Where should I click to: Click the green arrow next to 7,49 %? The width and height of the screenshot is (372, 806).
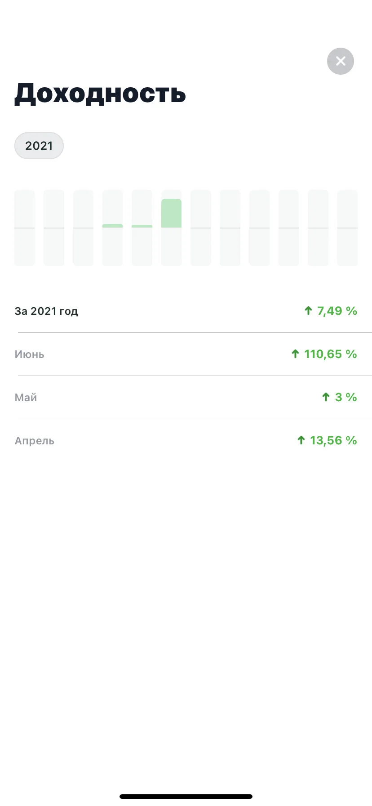pos(308,310)
